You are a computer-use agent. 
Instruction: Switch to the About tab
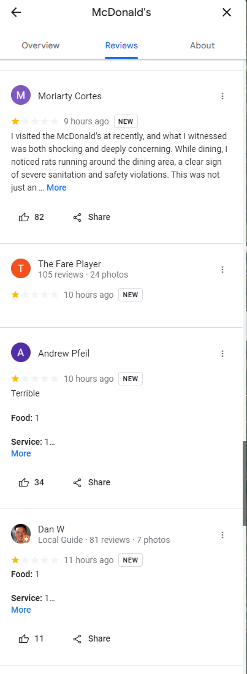tap(202, 45)
